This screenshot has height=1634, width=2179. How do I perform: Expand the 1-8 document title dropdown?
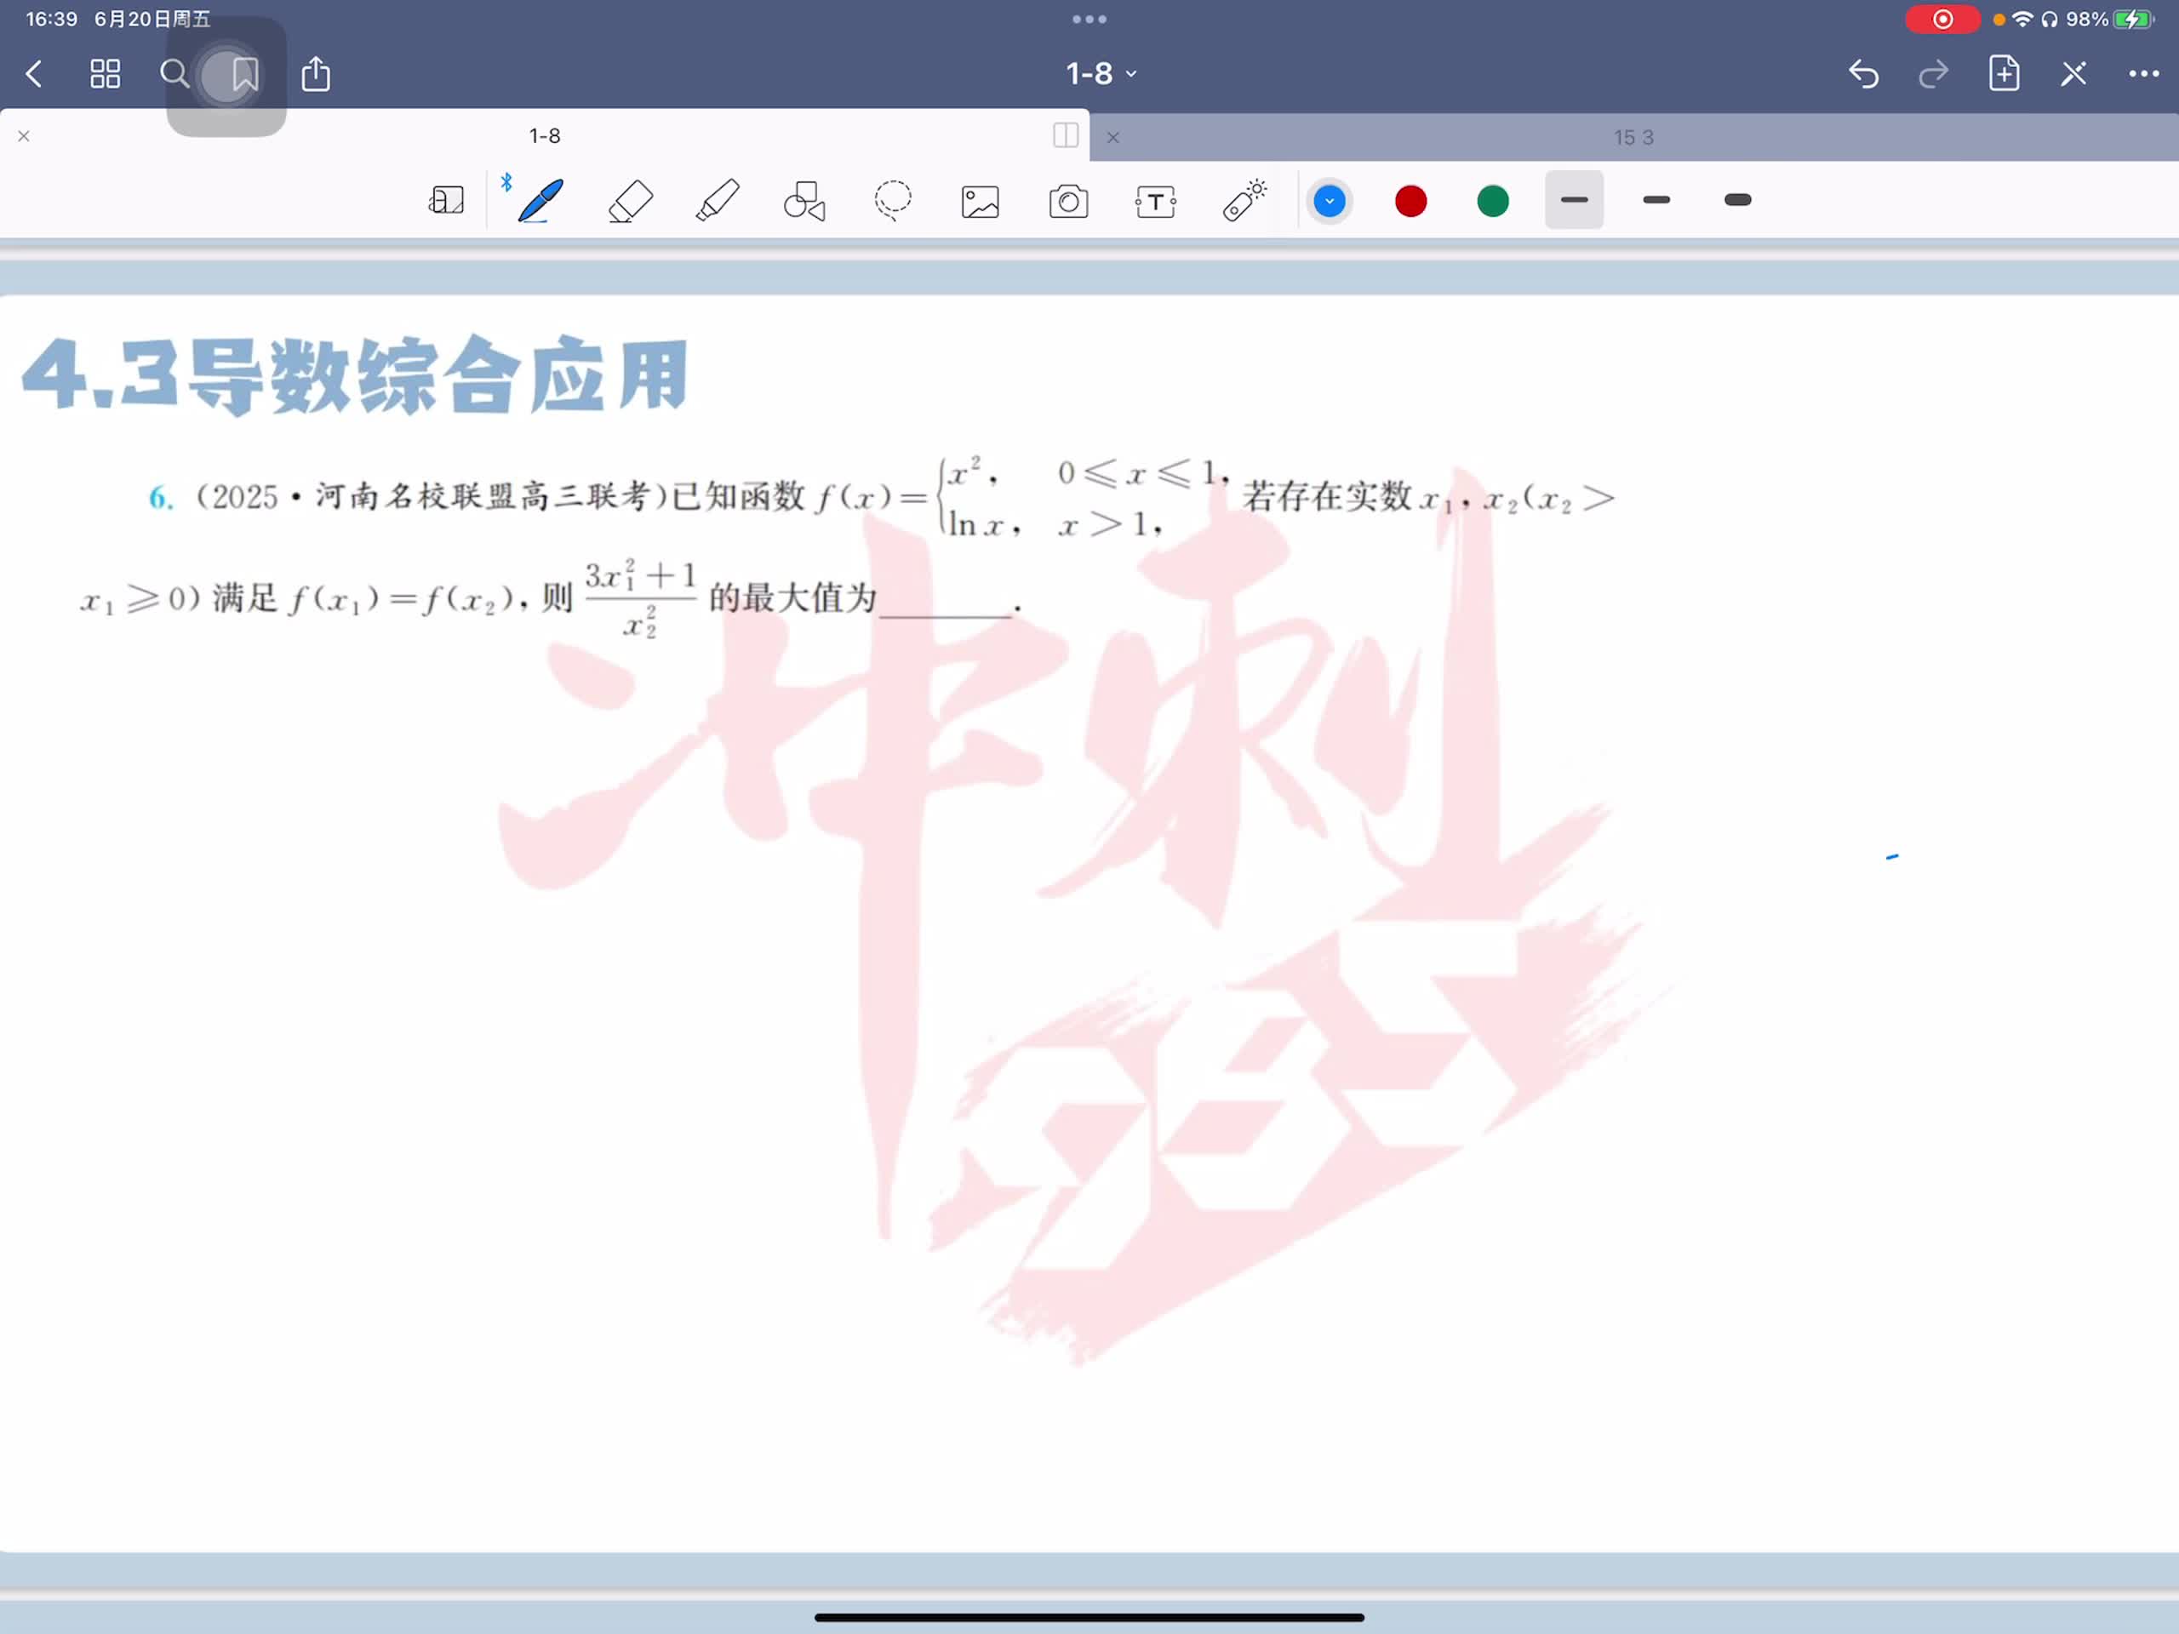tap(1101, 74)
